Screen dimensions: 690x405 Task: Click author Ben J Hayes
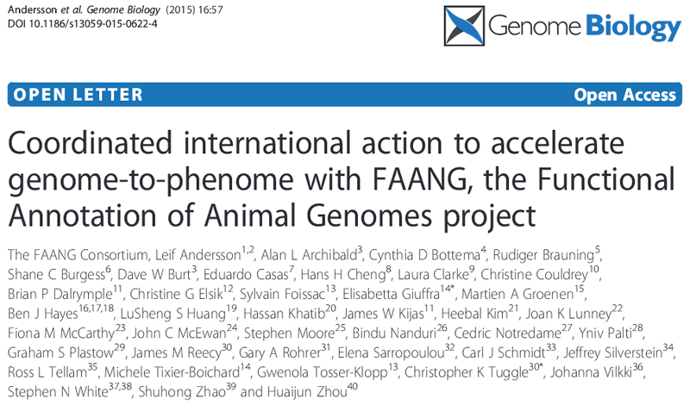pyautogui.click(x=47, y=312)
